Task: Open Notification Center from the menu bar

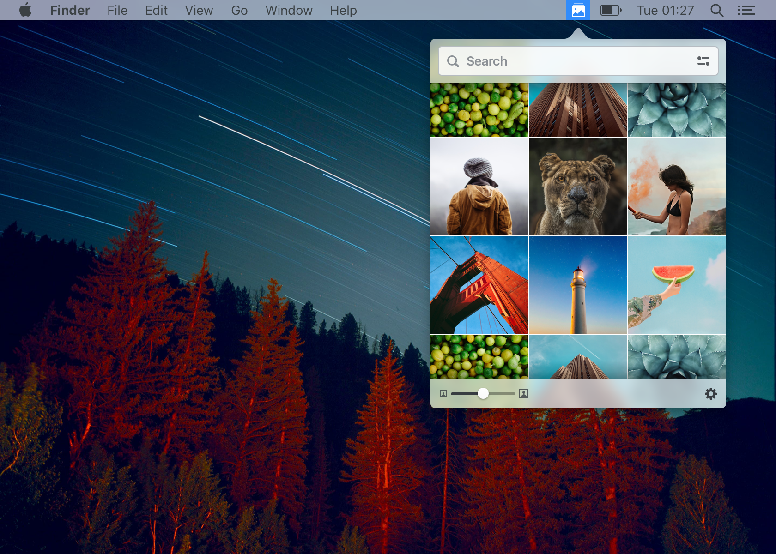Action: [746, 10]
